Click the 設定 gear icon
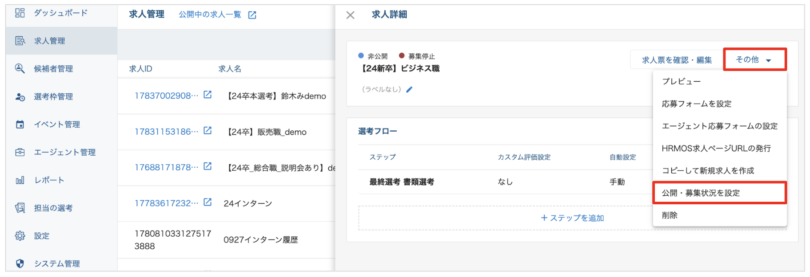This screenshot has height=277, width=810. coord(20,236)
